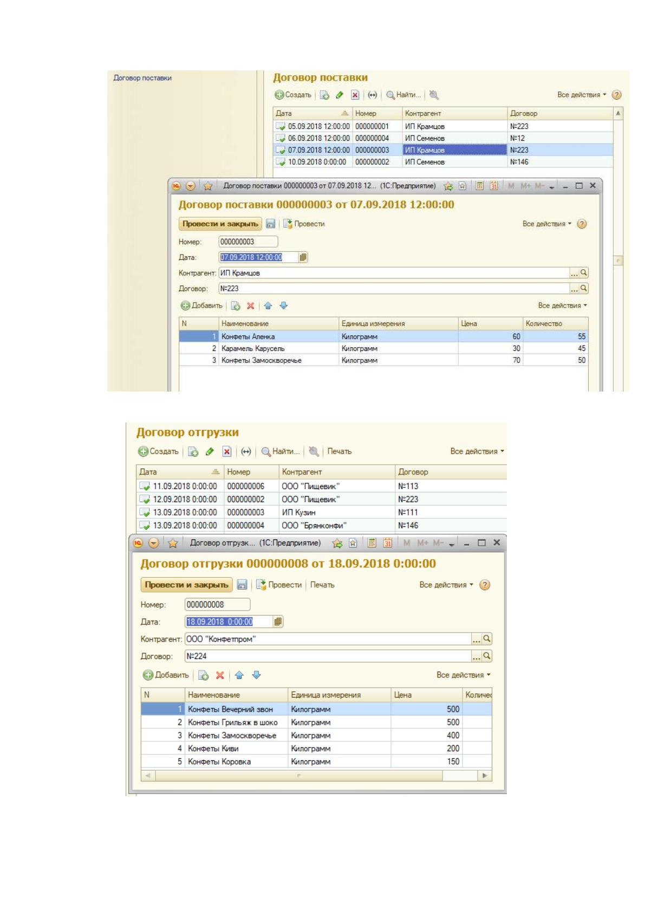This screenshot has width=645, height=912.
Task: Open Все действия dropdown above the supply items table
Action: click(x=563, y=306)
